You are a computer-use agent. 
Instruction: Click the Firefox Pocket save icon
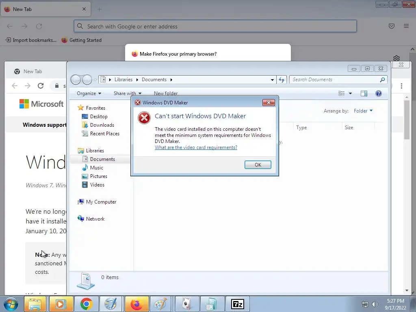click(x=392, y=26)
